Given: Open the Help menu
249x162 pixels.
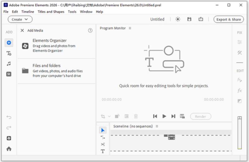Looking at the screenshot, I should [x=99, y=12].
